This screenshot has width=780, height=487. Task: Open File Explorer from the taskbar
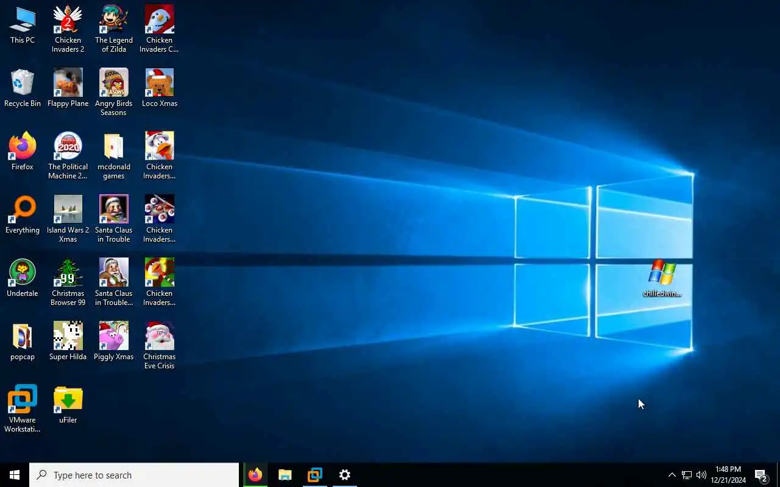tap(285, 475)
